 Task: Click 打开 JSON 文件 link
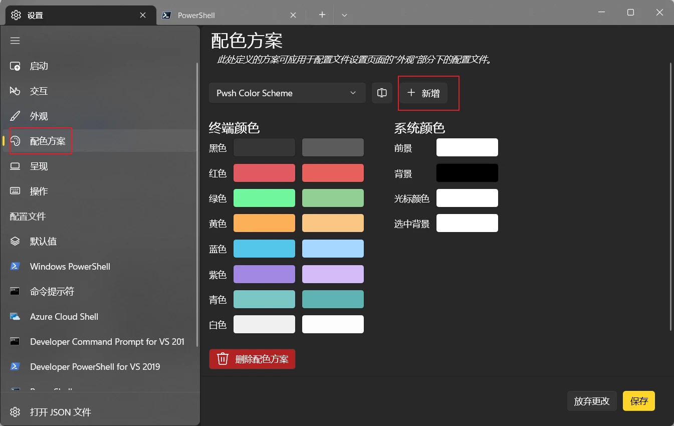(61, 412)
